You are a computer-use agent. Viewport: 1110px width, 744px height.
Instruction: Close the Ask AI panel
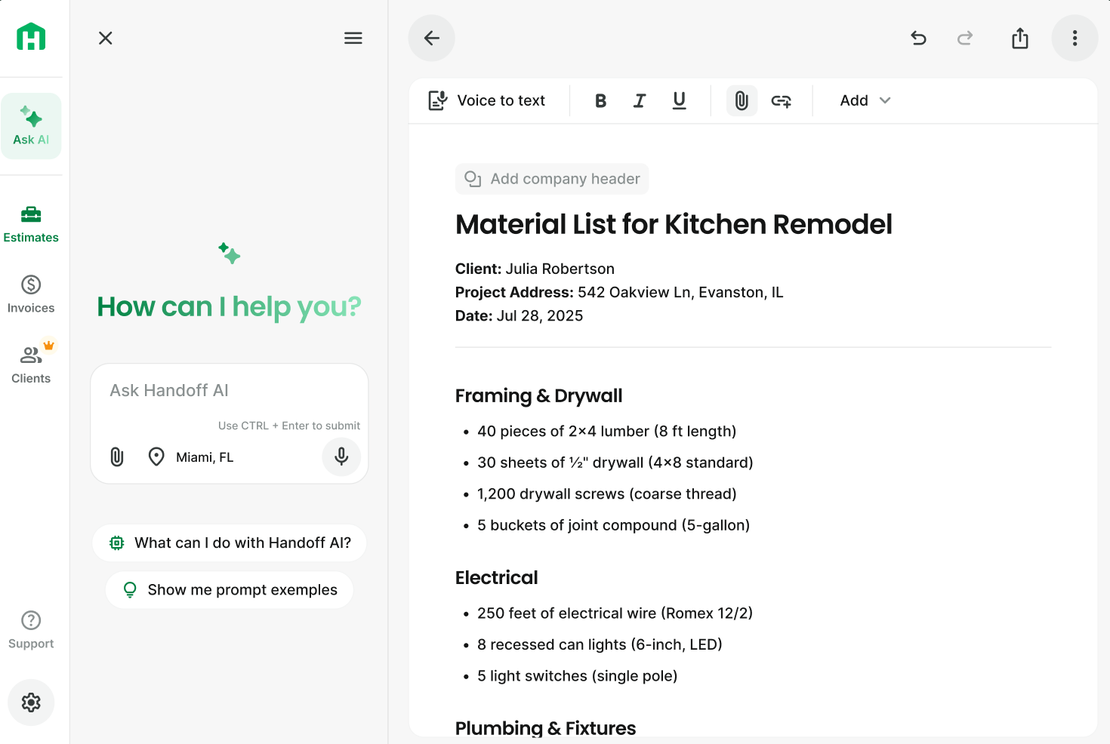pyautogui.click(x=106, y=38)
